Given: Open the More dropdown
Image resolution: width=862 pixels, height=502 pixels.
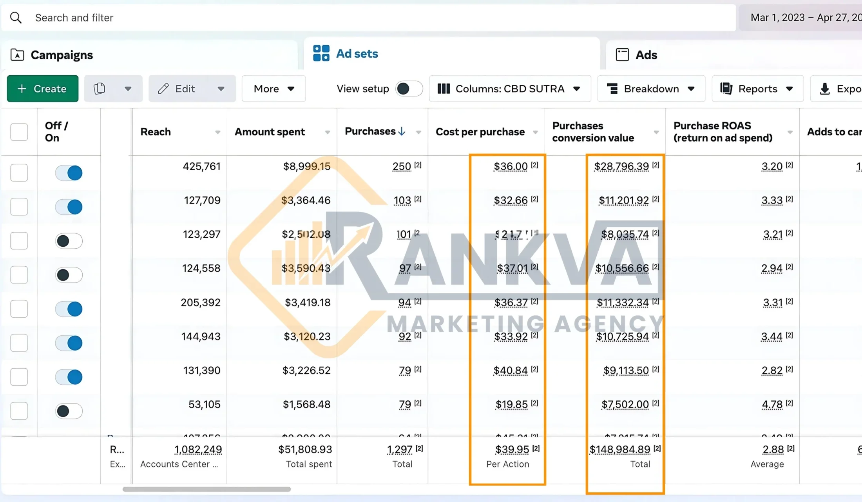Looking at the screenshot, I should 273,89.
